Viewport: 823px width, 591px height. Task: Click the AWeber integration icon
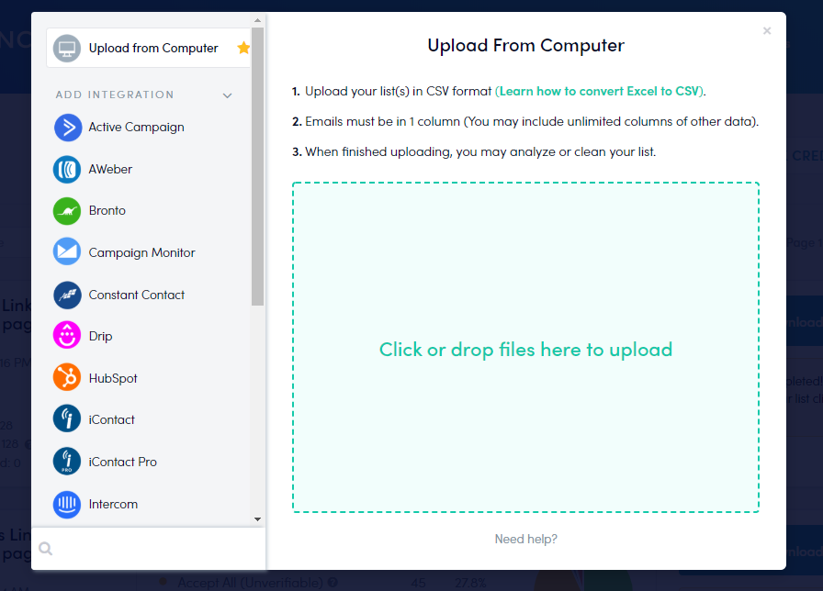click(x=68, y=170)
